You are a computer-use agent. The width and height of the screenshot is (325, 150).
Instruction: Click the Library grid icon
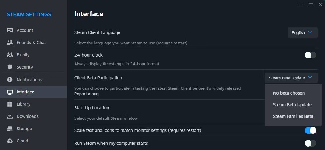pyautogui.click(x=10, y=104)
